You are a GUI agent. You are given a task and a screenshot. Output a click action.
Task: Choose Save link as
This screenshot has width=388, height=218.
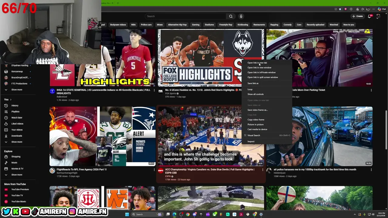coord(253,83)
